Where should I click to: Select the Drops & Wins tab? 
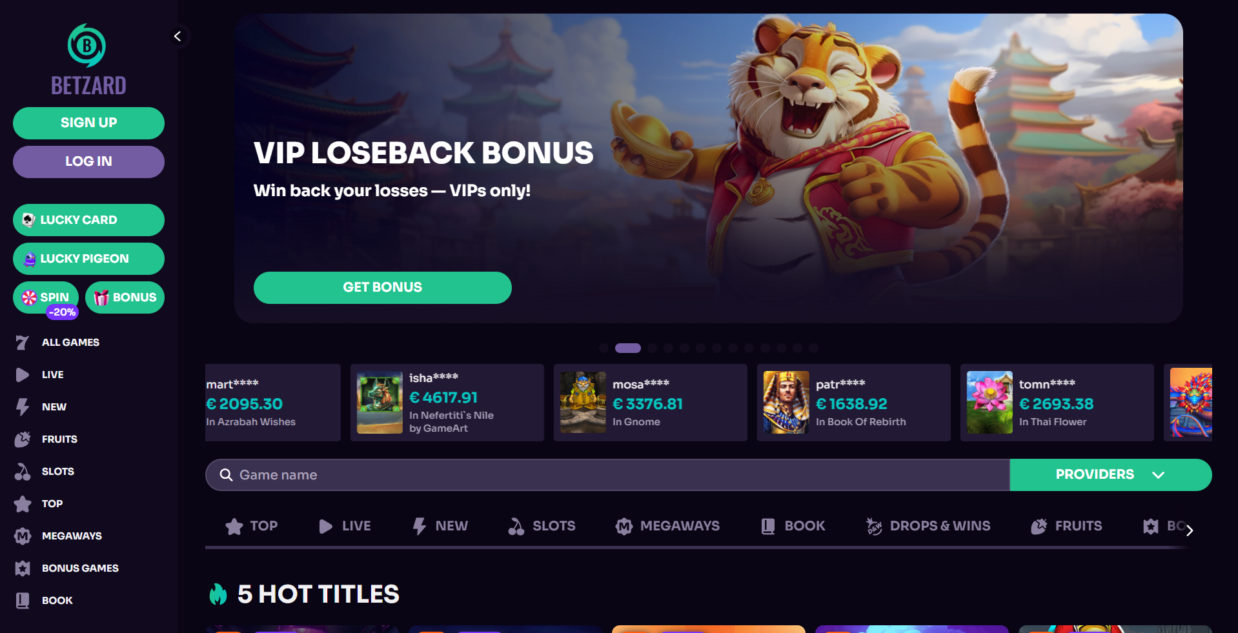(x=928, y=526)
